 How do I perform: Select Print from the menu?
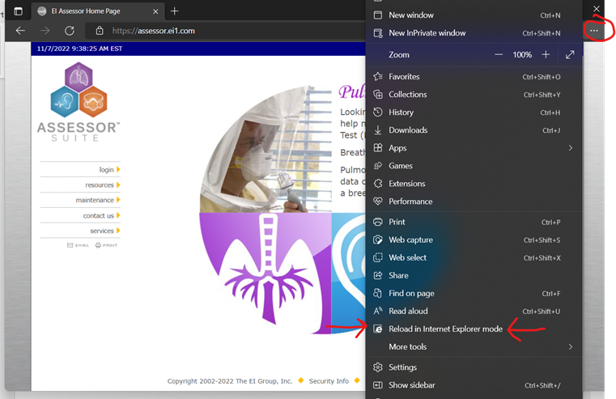(474, 222)
